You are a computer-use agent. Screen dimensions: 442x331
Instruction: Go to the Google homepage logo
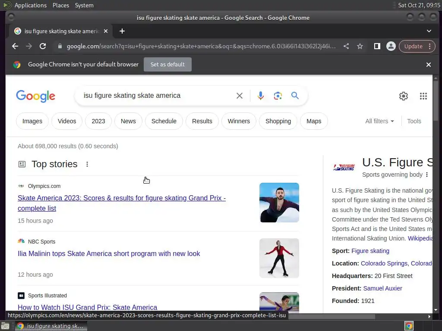[x=35, y=96]
